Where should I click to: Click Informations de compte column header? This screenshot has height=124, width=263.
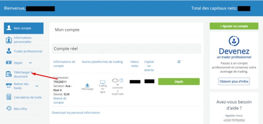click(x=64, y=64)
